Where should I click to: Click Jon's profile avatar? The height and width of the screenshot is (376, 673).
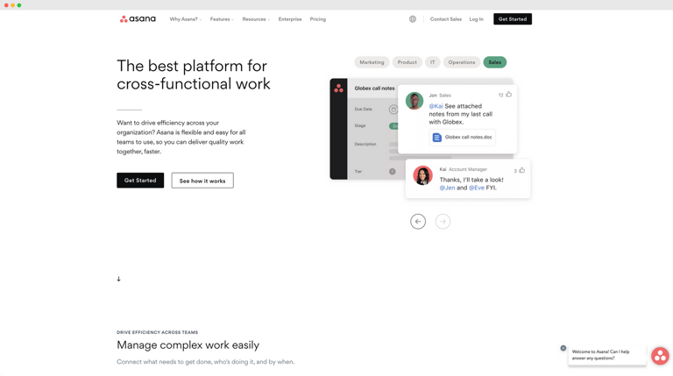414,101
